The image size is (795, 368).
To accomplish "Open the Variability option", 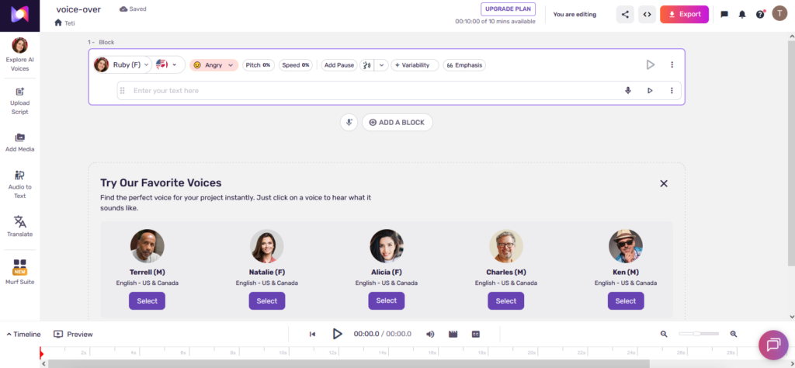I will pyautogui.click(x=415, y=65).
